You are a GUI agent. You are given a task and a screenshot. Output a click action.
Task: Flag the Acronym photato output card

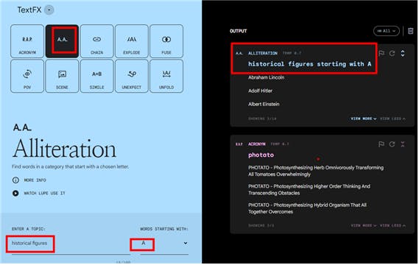tap(381, 144)
